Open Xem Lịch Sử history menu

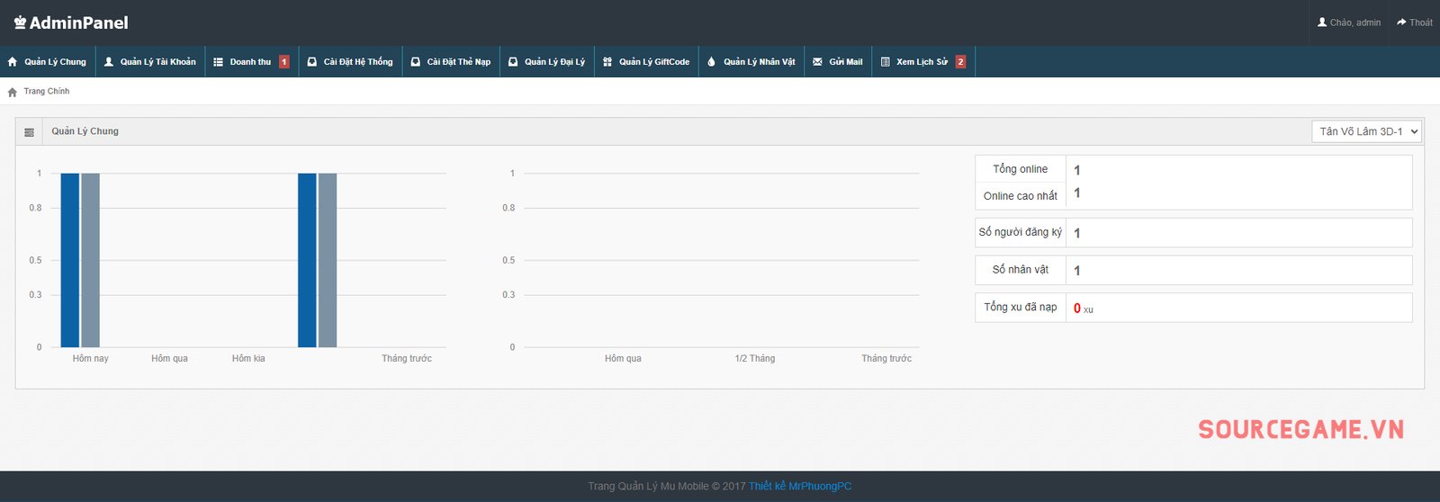[x=922, y=62]
